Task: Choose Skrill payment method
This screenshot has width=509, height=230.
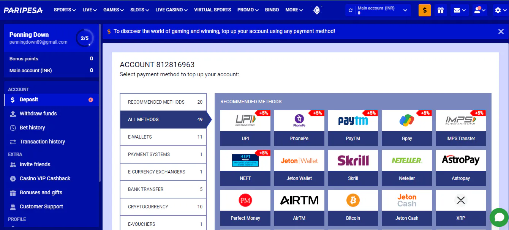Action: pyautogui.click(x=353, y=168)
